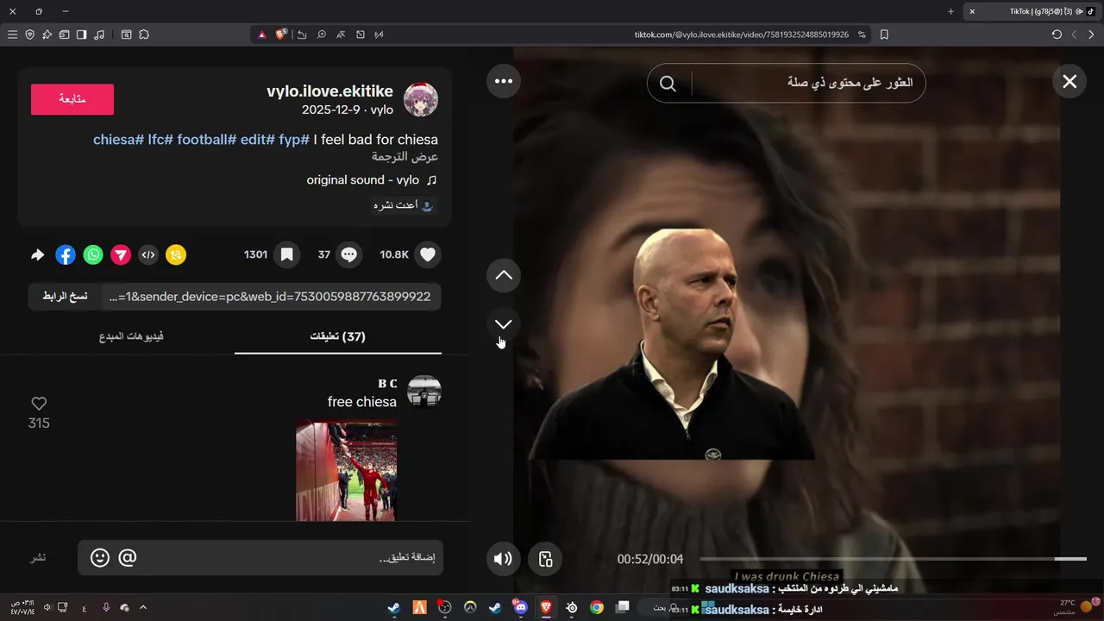The width and height of the screenshot is (1104, 621).
Task: Open comments via speech bubble icon
Action: tap(349, 254)
